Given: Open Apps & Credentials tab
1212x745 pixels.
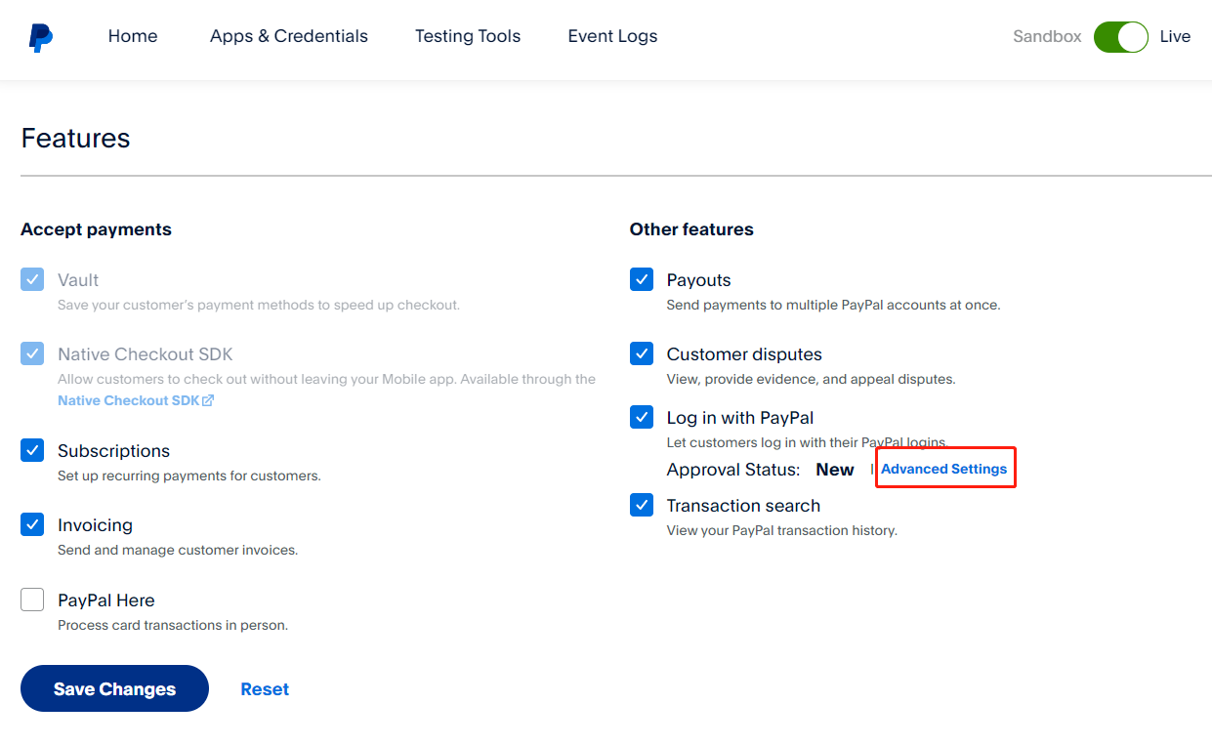Looking at the screenshot, I should coord(289,36).
